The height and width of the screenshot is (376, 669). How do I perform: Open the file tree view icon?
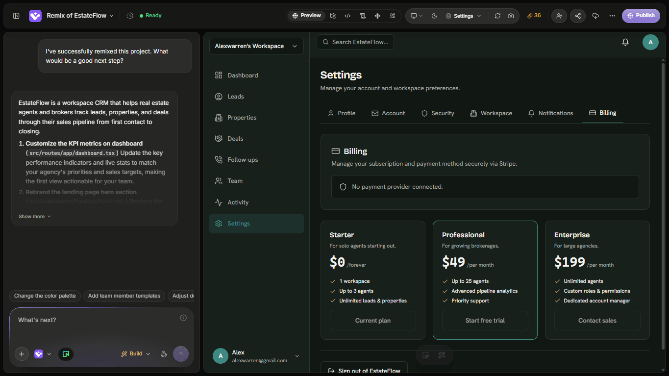(x=333, y=16)
